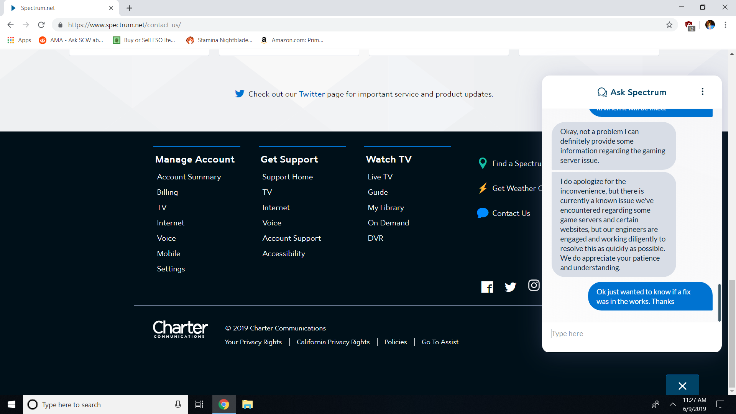Open Account Summary under Manage Account
This screenshot has width=736, height=414.
189,177
